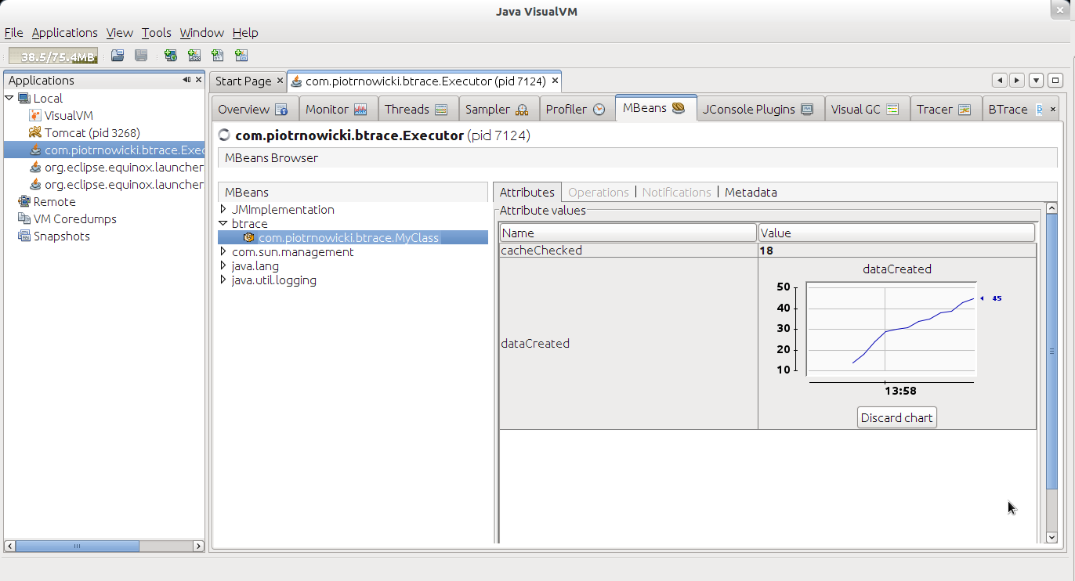Viewport: 1075px width, 581px height.
Task: Select the Attributes tab
Action: point(527,192)
